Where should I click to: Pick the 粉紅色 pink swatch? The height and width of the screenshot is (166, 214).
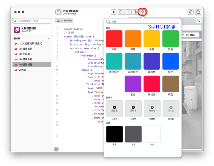point(152,84)
